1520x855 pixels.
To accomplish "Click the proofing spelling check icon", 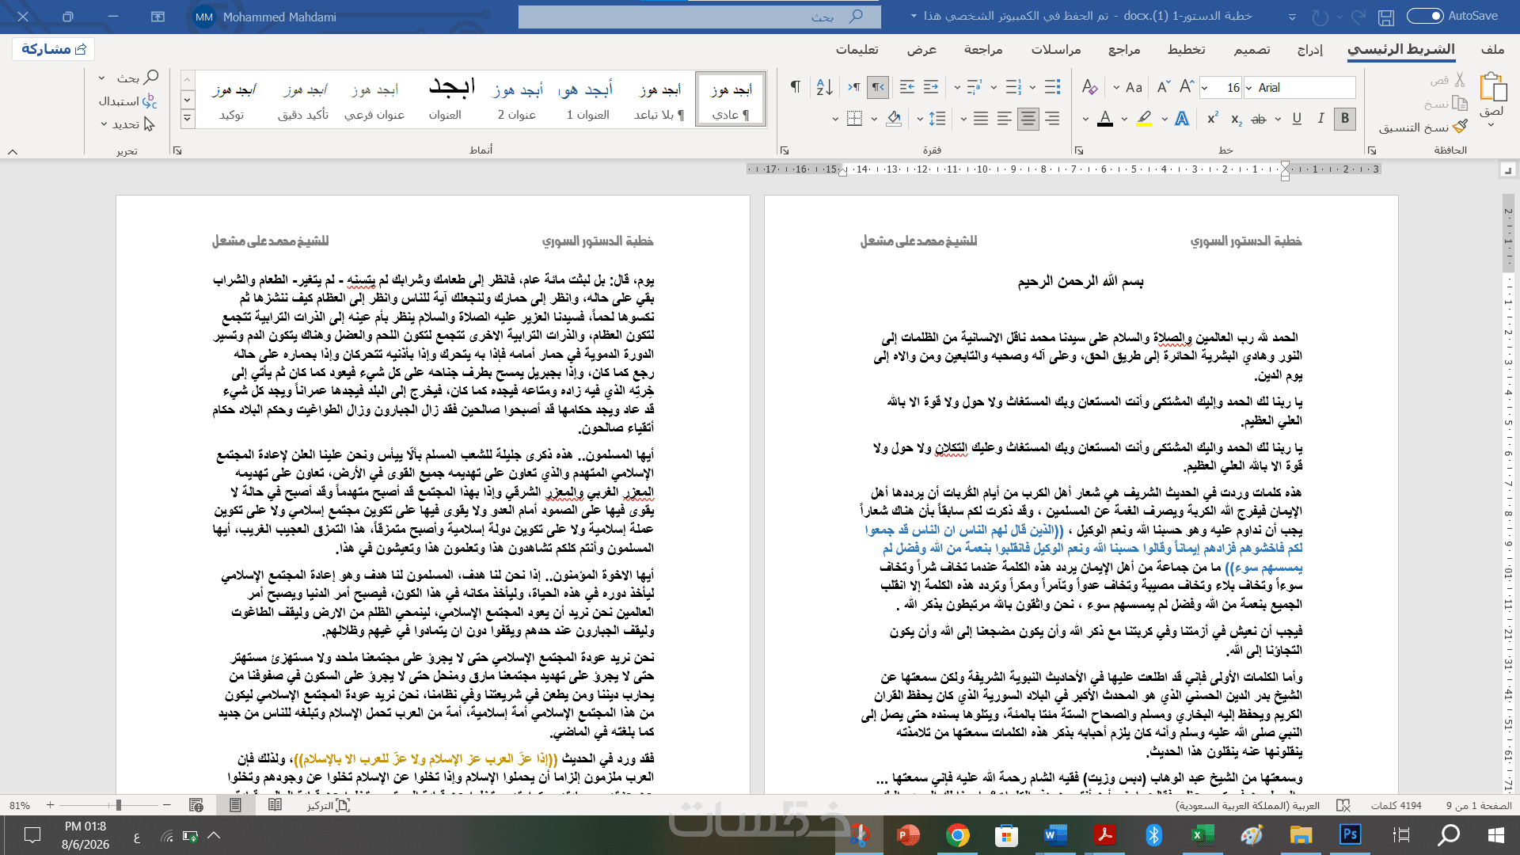I will point(1343,805).
